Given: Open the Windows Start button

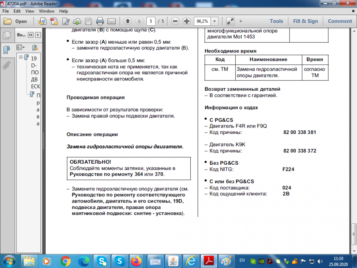Looking at the screenshot, I should [9, 261].
